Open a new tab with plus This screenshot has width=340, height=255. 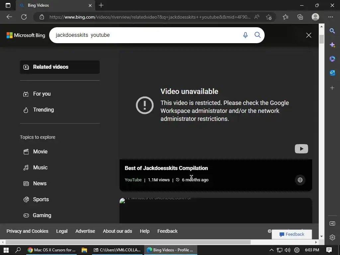(101, 5)
